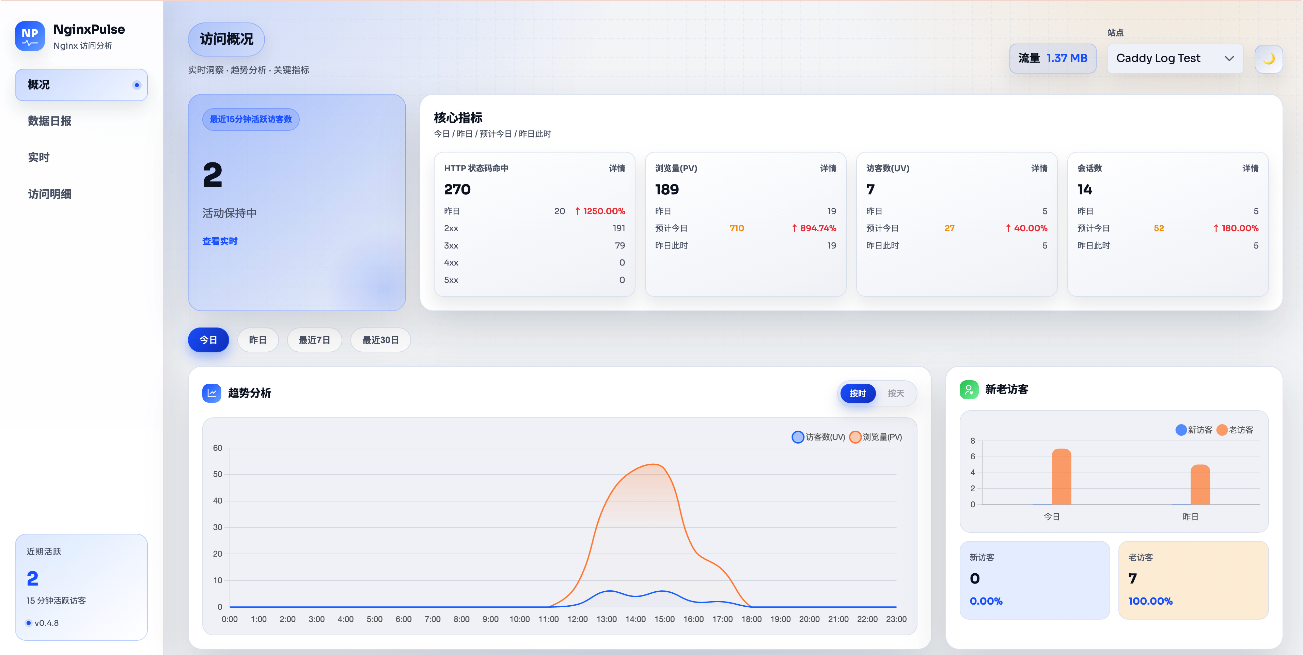The height and width of the screenshot is (655, 1303).
Task: Open the 数据日报 sidebar menu item
Action: coord(50,121)
